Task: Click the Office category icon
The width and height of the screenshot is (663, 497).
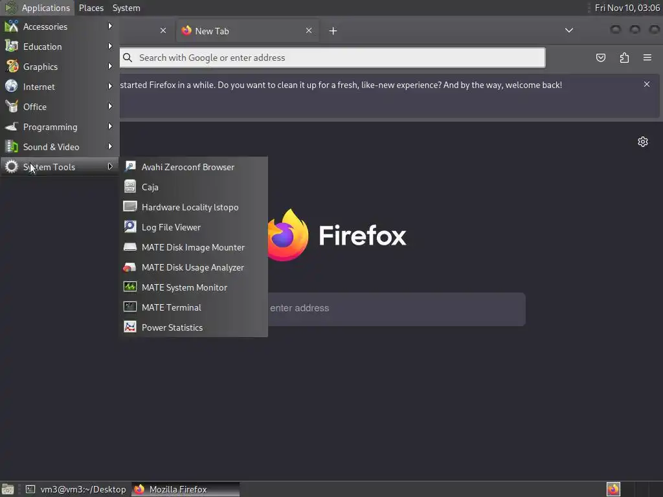Action: click(x=12, y=107)
